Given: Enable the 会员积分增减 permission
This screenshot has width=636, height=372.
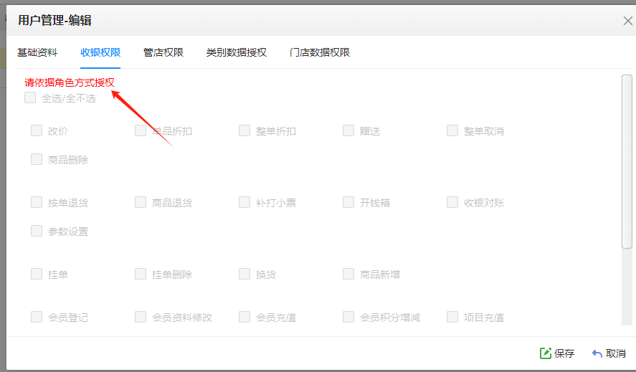Looking at the screenshot, I should pyautogui.click(x=348, y=317).
